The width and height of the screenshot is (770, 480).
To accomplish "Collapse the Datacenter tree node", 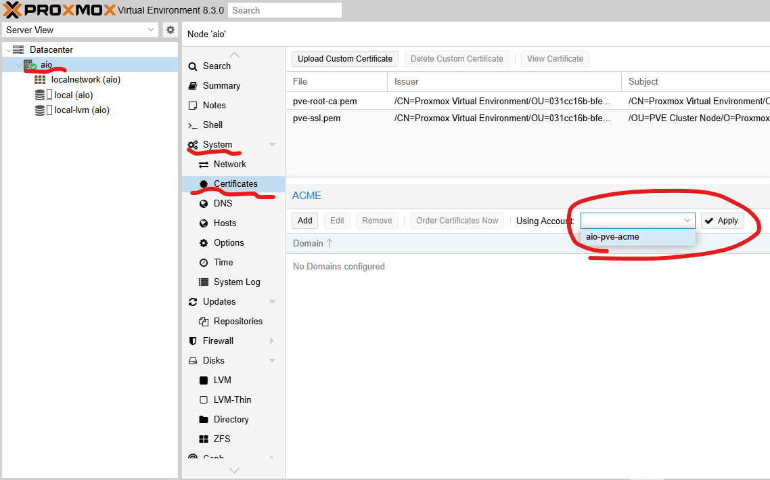I will coord(8,50).
